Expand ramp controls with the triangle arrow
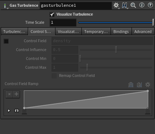Viewport: 155px width, 134px height. (9, 111)
